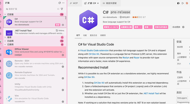
Task: Click the 144ms activation time indicator
Action: (60, 31)
